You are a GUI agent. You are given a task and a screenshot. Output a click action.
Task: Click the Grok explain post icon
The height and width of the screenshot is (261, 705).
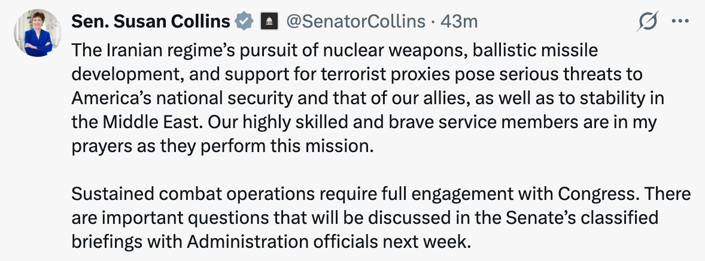(x=649, y=22)
